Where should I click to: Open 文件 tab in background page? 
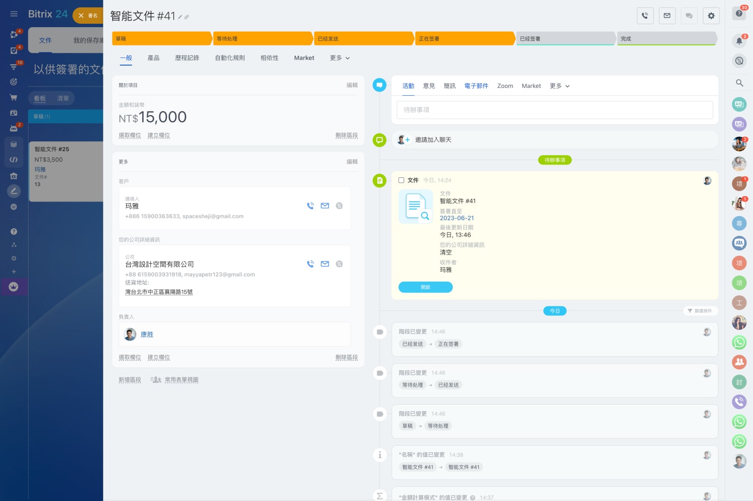point(45,41)
